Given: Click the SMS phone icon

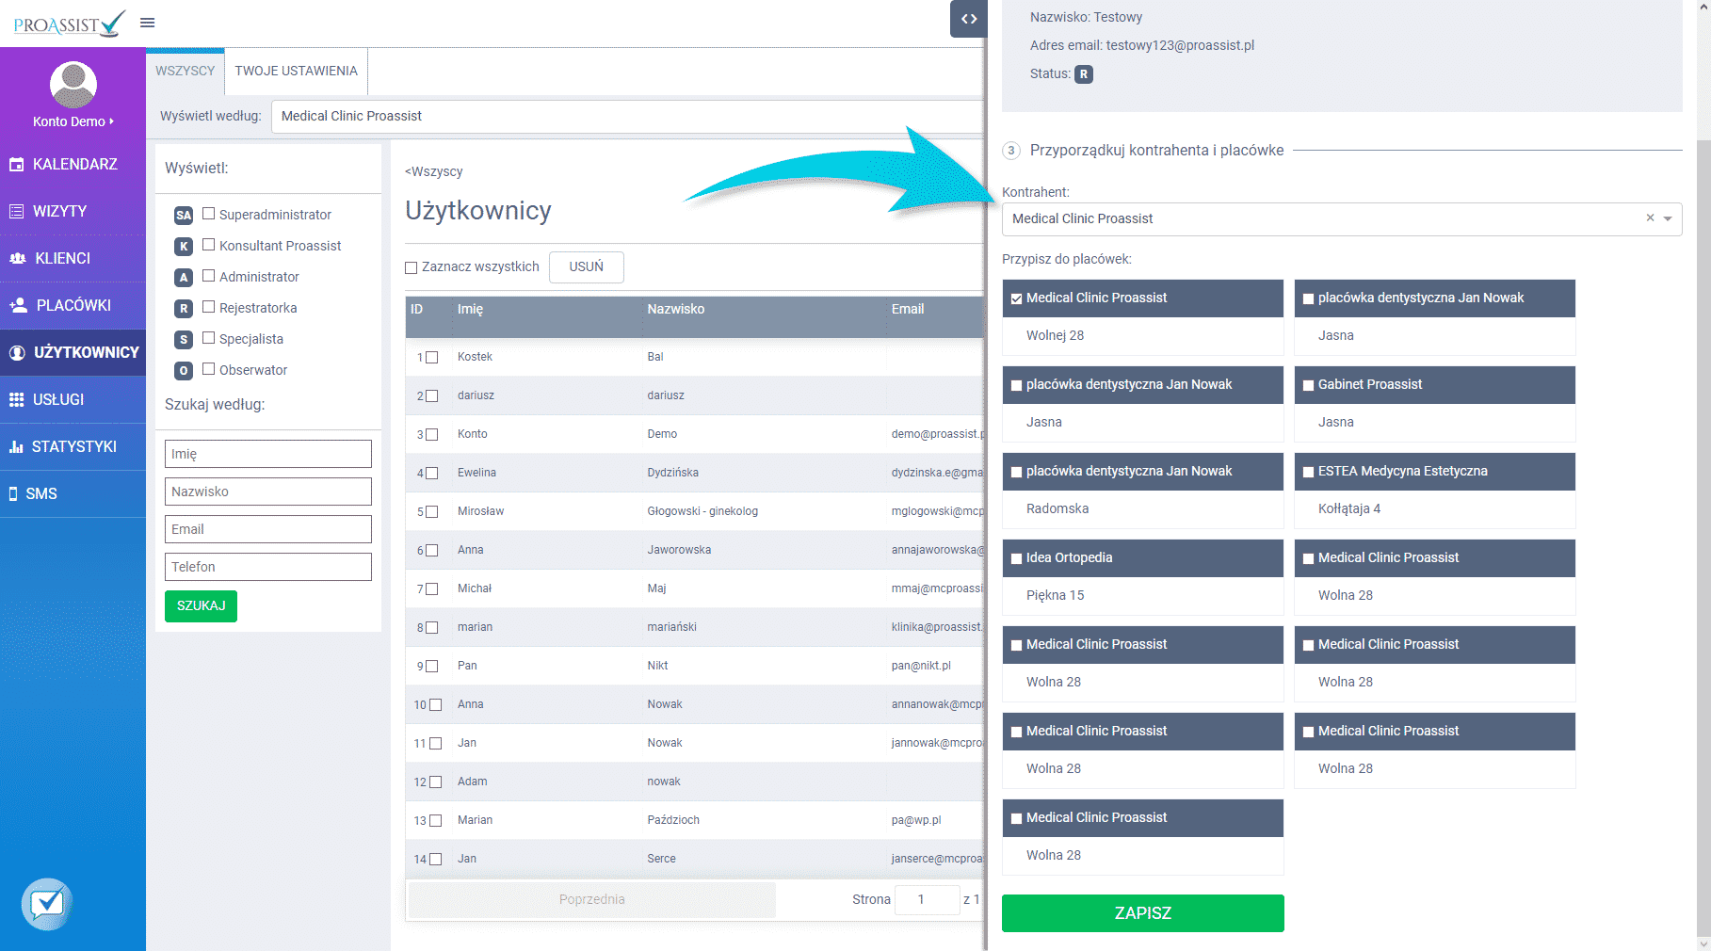Looking at the screenshot, I should click(x=13, y=493).
